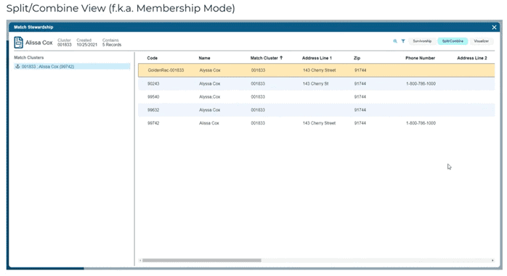Click match cluster 001833 in row 99632

tap(258, 110)
